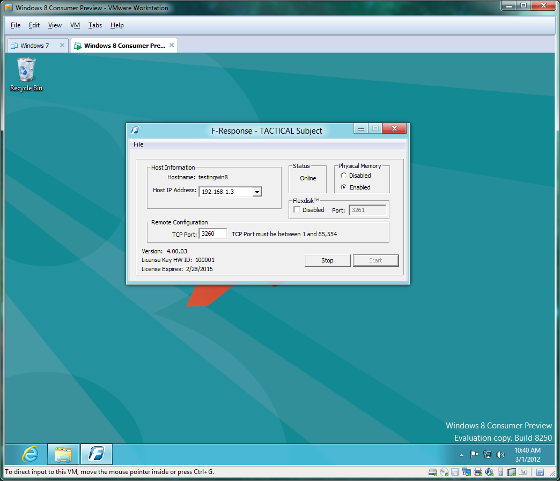
Task: Open VMware View menu
Action: 55,25
